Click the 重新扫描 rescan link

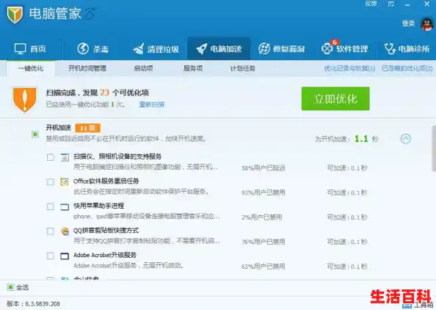pos(151,104)
